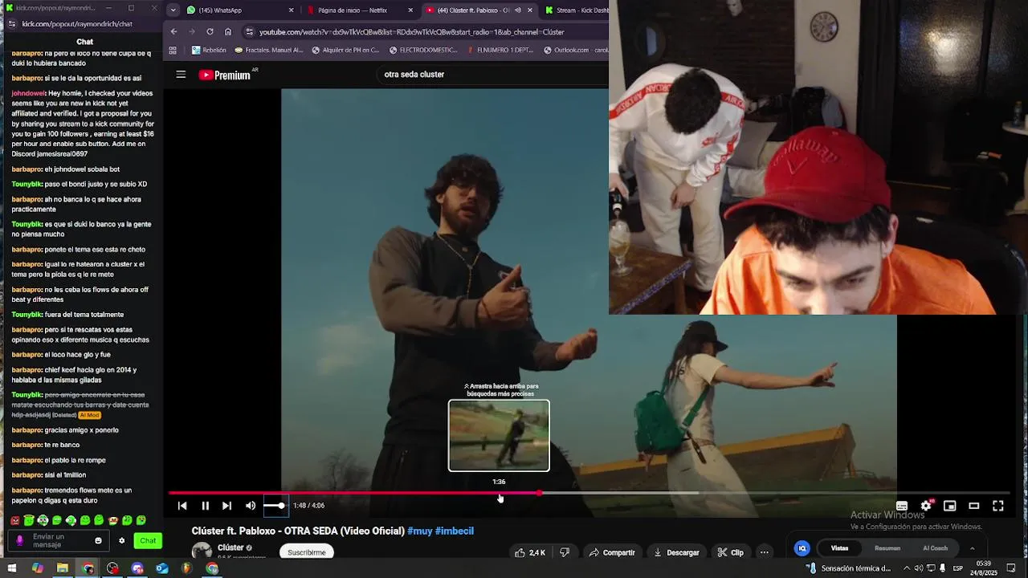Screen dimensions: 1028x578
Task: Toggle subtitles on the video player
Action: (902, 506)
